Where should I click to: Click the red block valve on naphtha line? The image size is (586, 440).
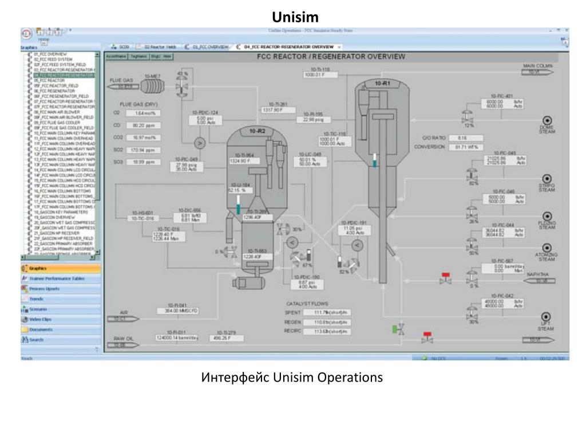(445, 278)
